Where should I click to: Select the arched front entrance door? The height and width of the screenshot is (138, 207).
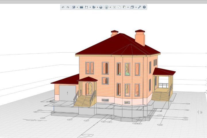point(89,89)
